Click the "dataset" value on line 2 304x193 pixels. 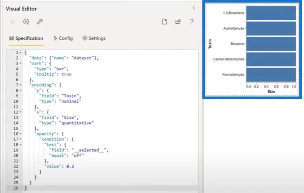coord(82,58)
